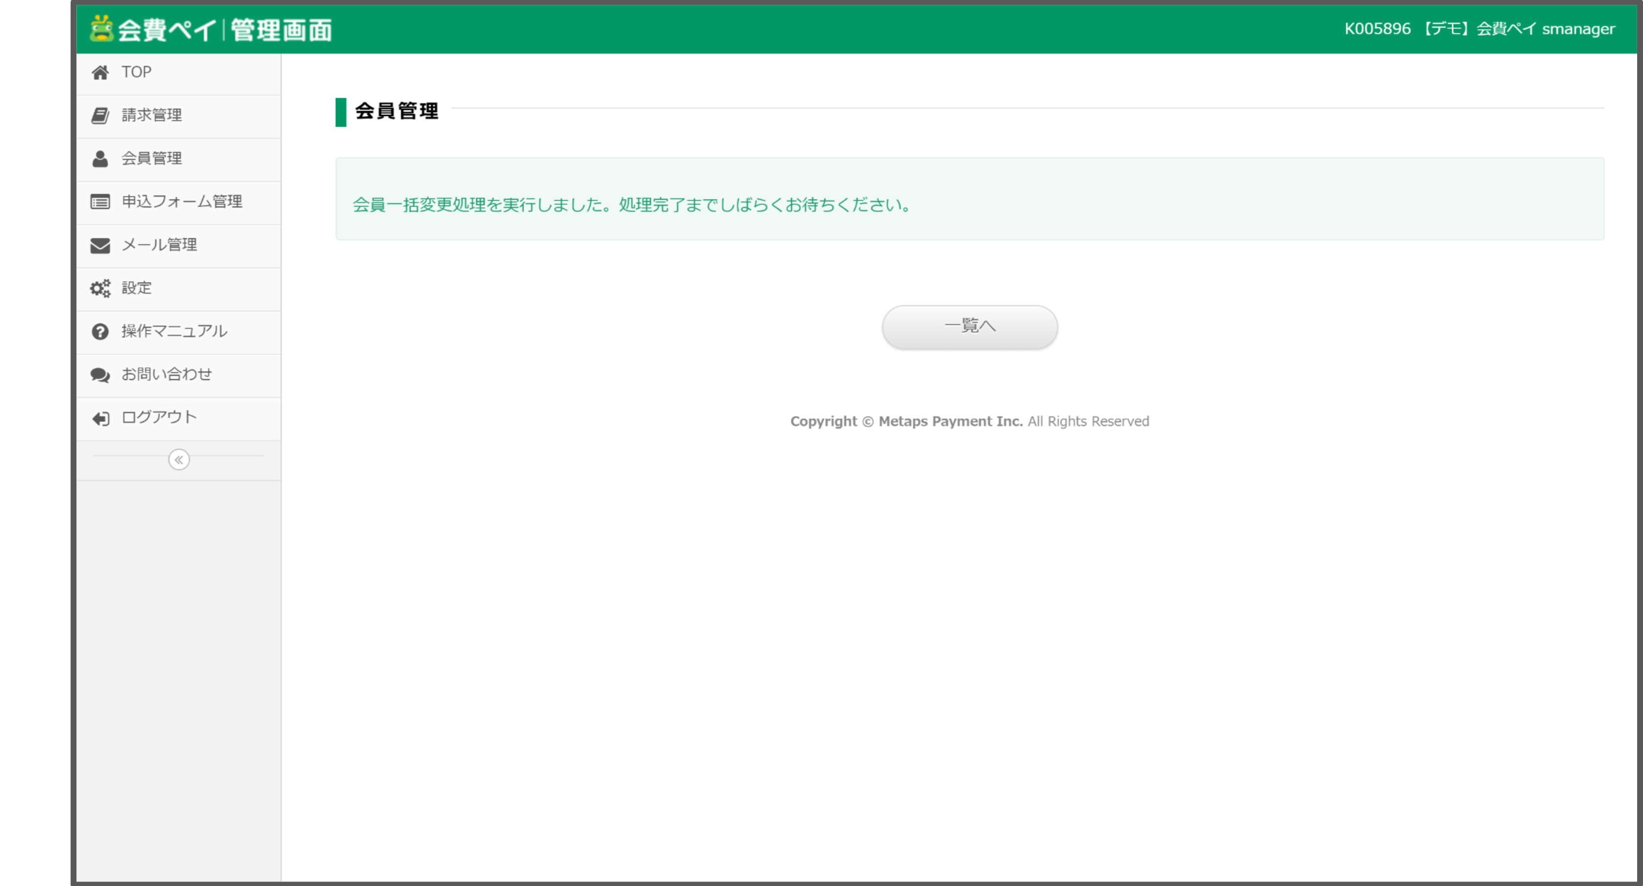Open the TOP menu item
Image resolution: width=1643 pixels, height=886 pixels.
tap(137, 72)
